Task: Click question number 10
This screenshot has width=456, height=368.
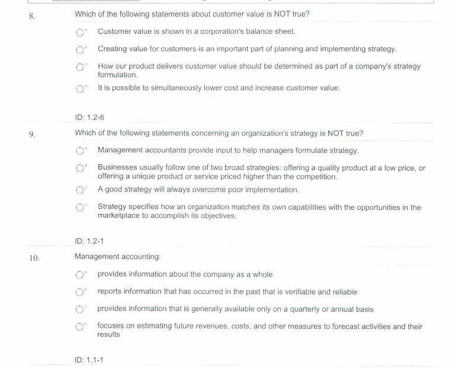Action: [34, 258]
